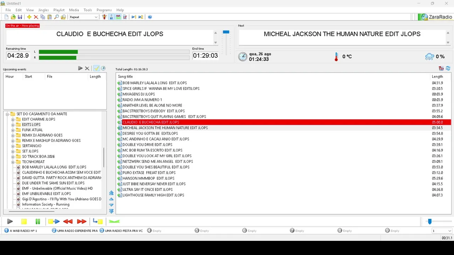Expand the SERTANOJO folder
This screenshot has height=255, width=454.
(x=13, y=146)
